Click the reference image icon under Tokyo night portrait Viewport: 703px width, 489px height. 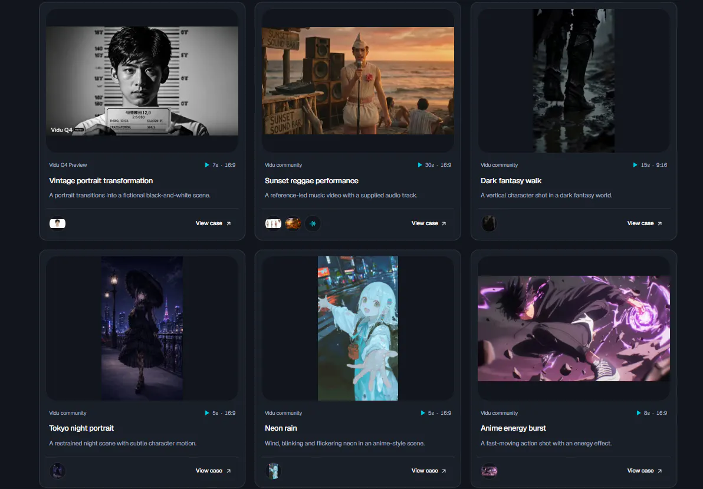[x=57, y=471]
